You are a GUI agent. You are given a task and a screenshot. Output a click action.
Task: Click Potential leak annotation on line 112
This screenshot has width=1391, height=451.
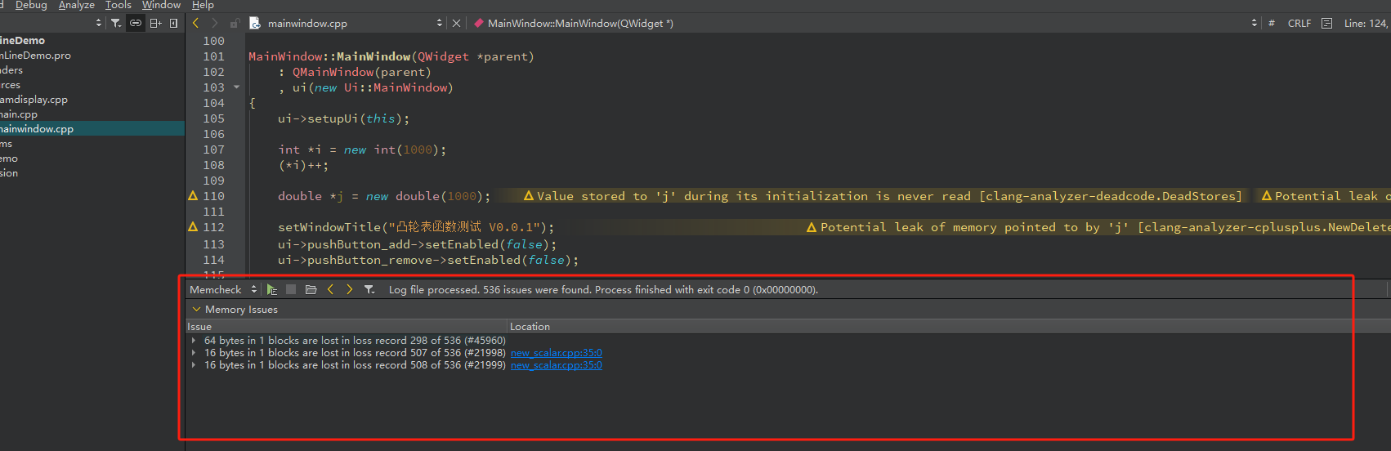(1098, 227)
